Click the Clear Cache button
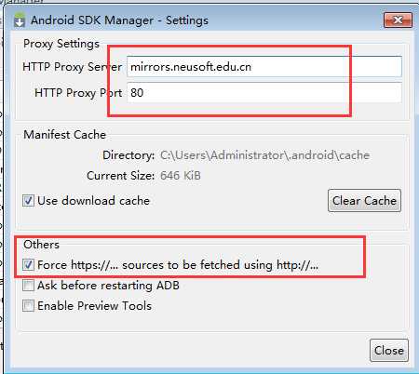Screen dimensions: 419x374 coord(364,201)
